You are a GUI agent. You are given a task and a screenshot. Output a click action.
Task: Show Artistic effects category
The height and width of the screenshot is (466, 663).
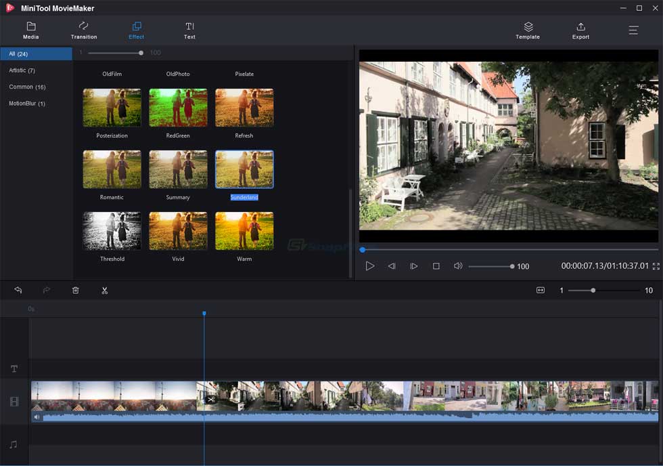point(22,70)
